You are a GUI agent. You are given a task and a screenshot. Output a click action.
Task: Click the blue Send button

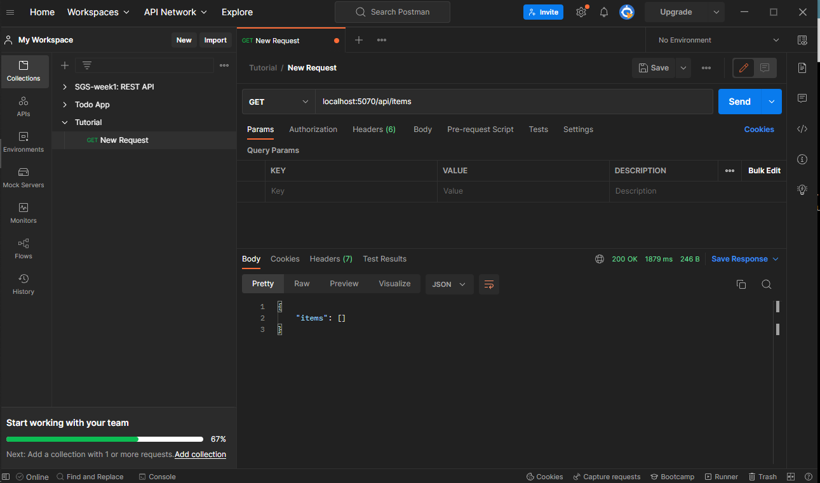(x=739, y=102)
